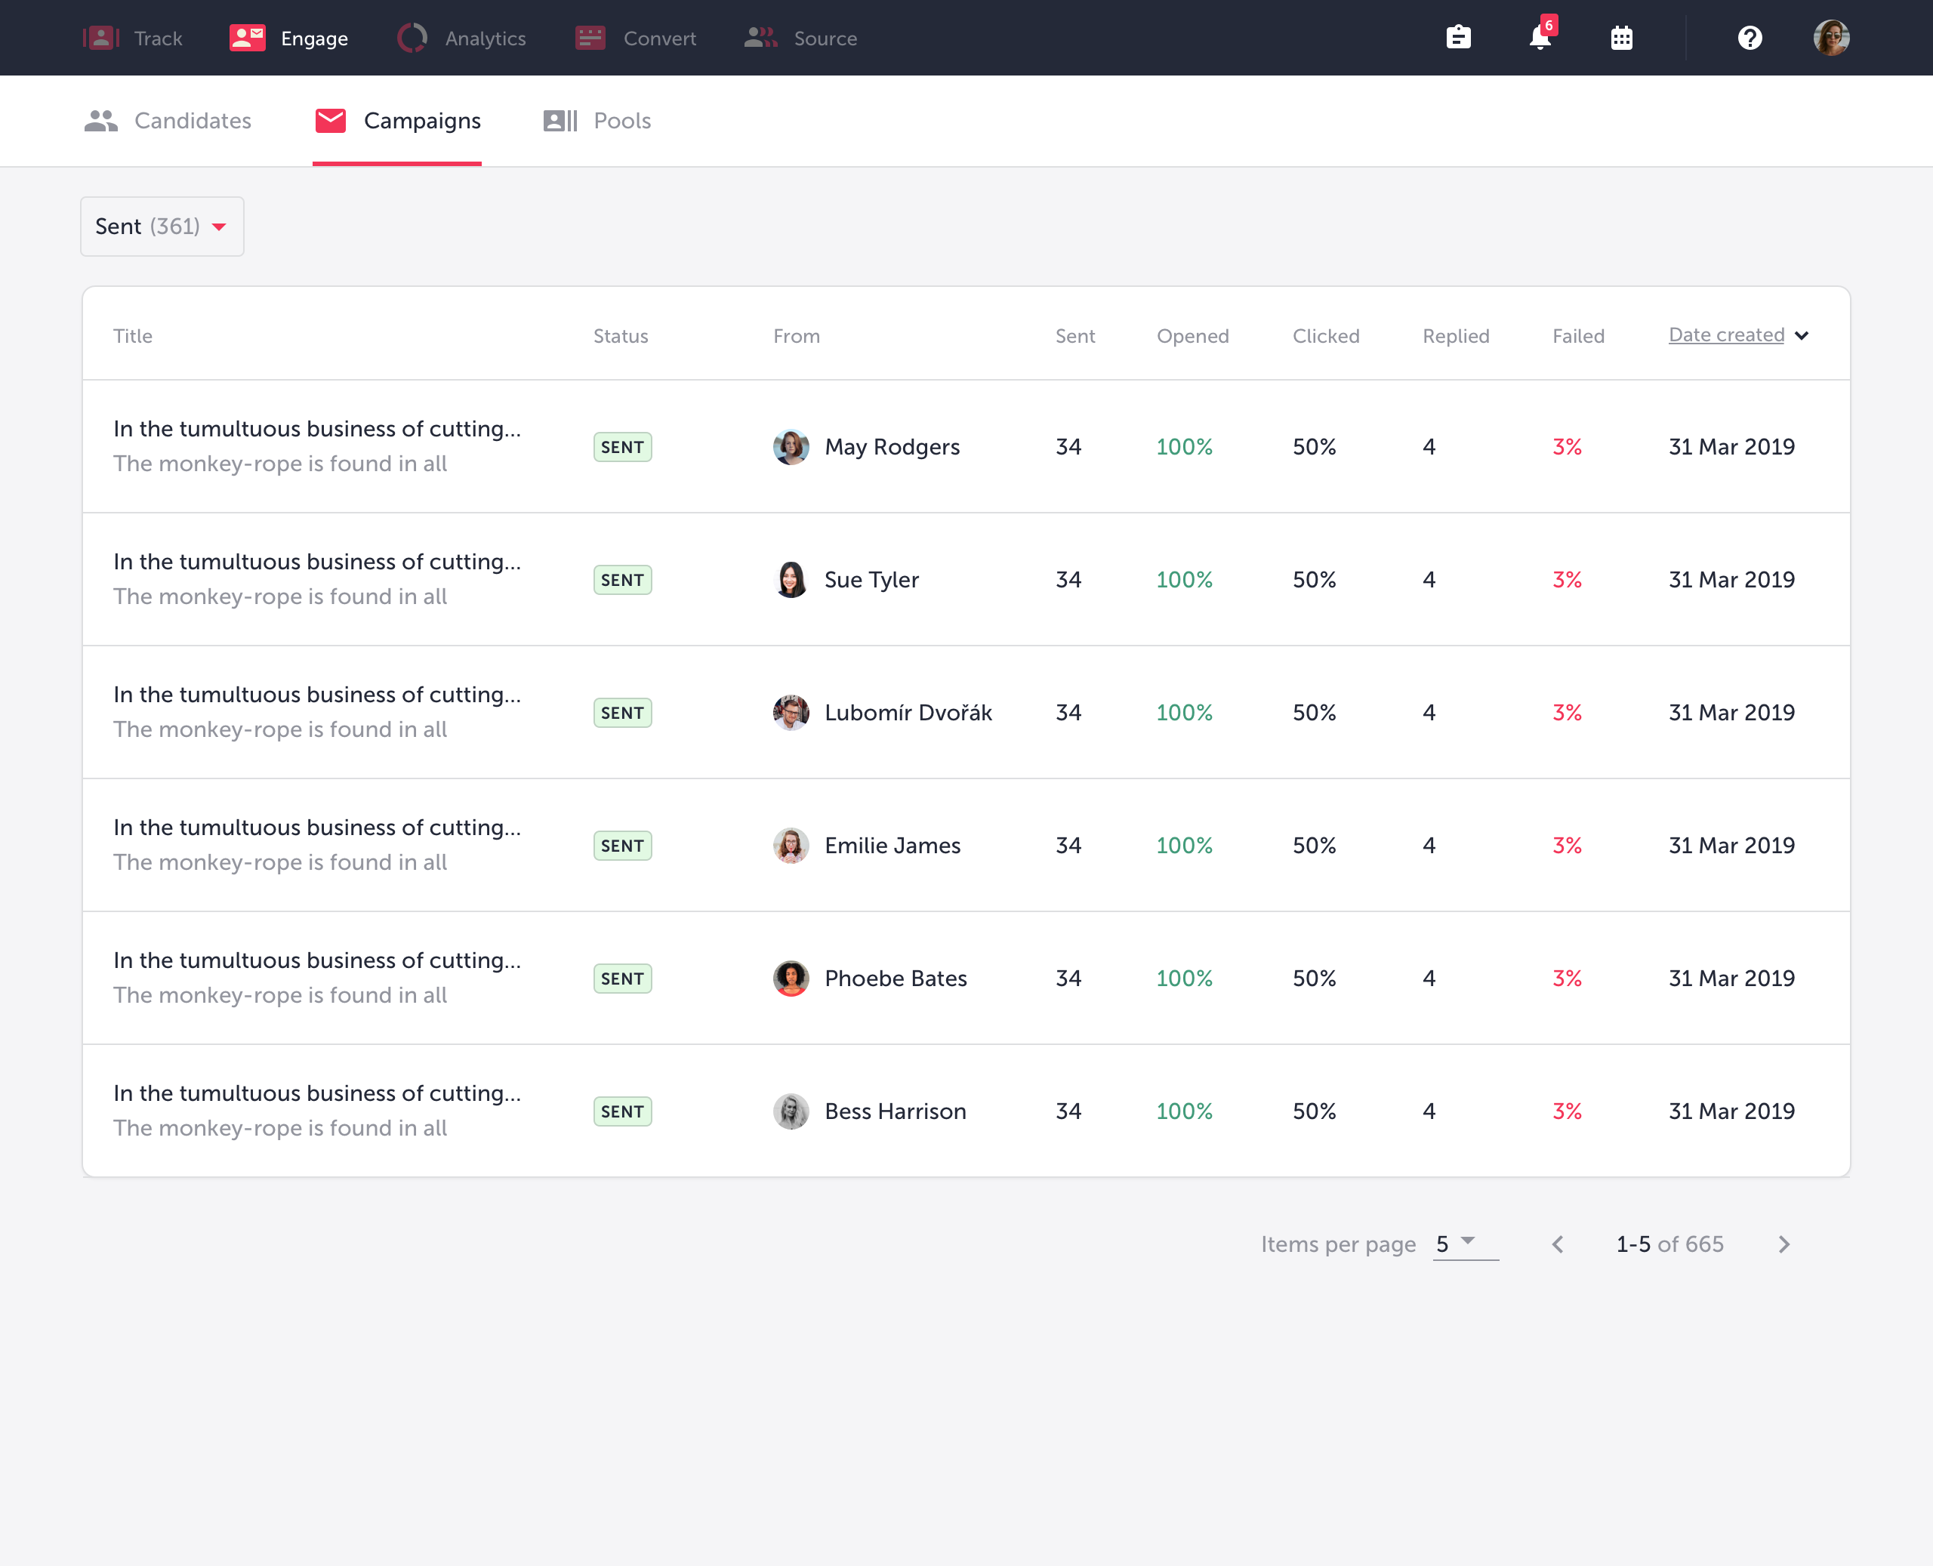Open the Convert section
The width and height of the screenshot is (1933, 1566).
(637, 38)
